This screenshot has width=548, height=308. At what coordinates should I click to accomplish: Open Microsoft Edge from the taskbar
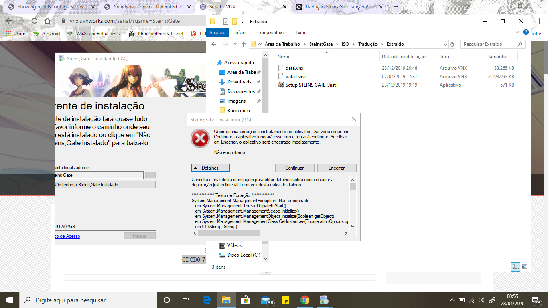tap(207, 300)
